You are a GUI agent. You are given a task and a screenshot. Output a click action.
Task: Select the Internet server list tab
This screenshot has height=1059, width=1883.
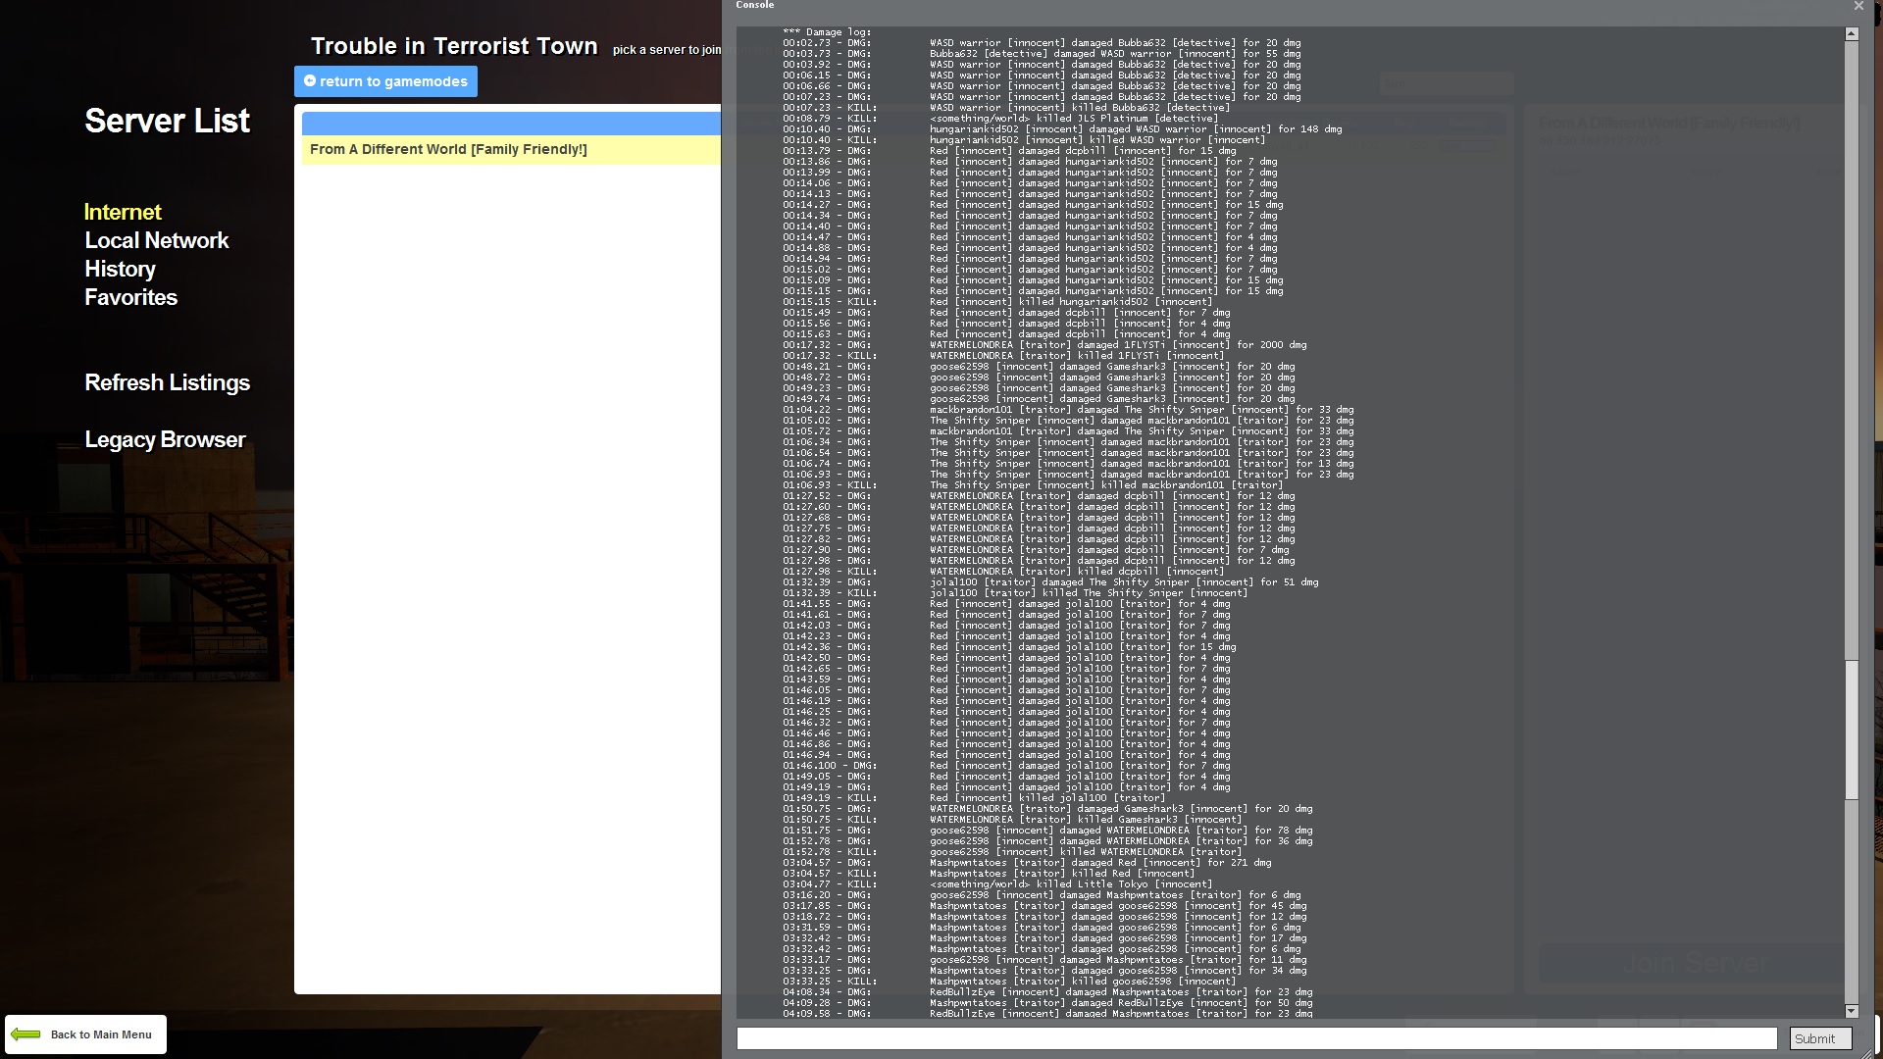[123, 212]
